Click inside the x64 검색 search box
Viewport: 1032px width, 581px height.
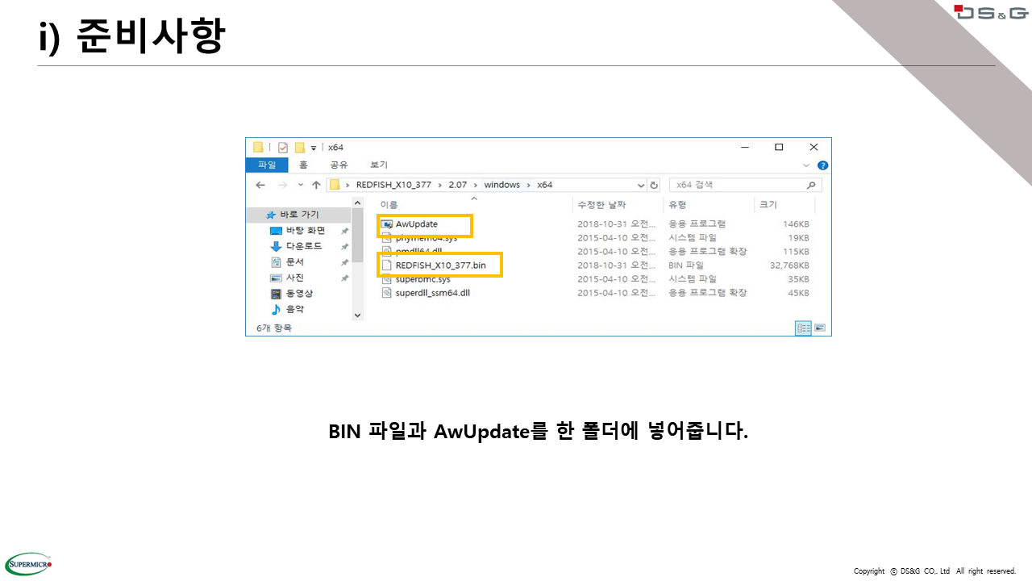click(734, 185)
